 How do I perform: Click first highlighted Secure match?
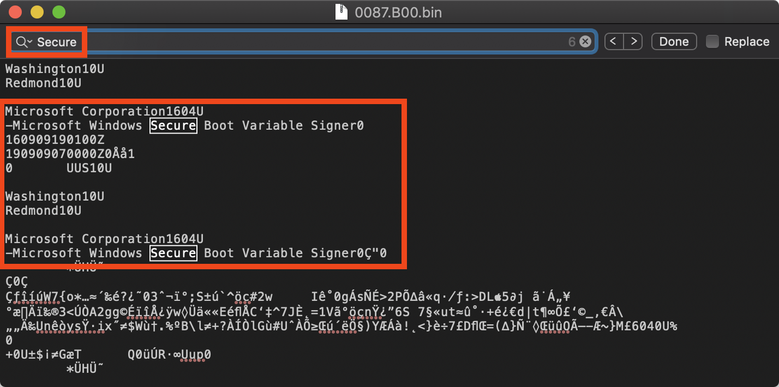[x=173, y=125]
